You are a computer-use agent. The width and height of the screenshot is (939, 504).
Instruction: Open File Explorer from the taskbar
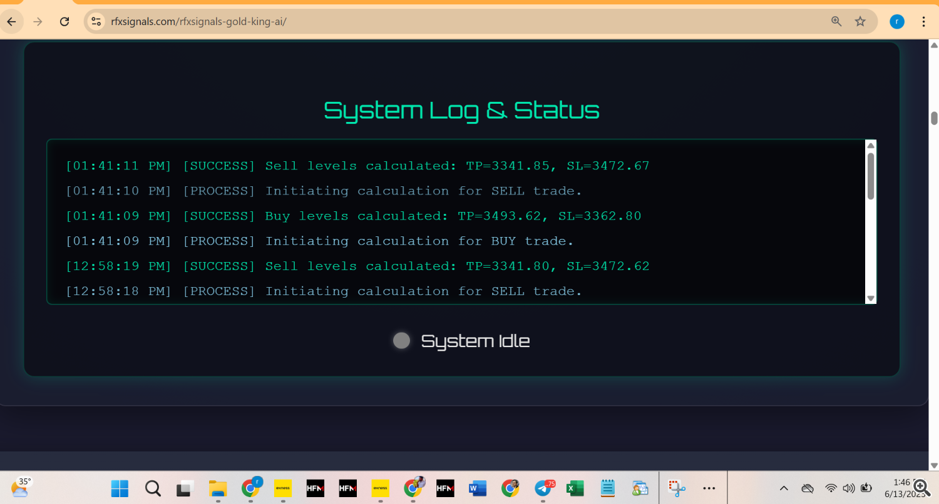tap(217, 488)
